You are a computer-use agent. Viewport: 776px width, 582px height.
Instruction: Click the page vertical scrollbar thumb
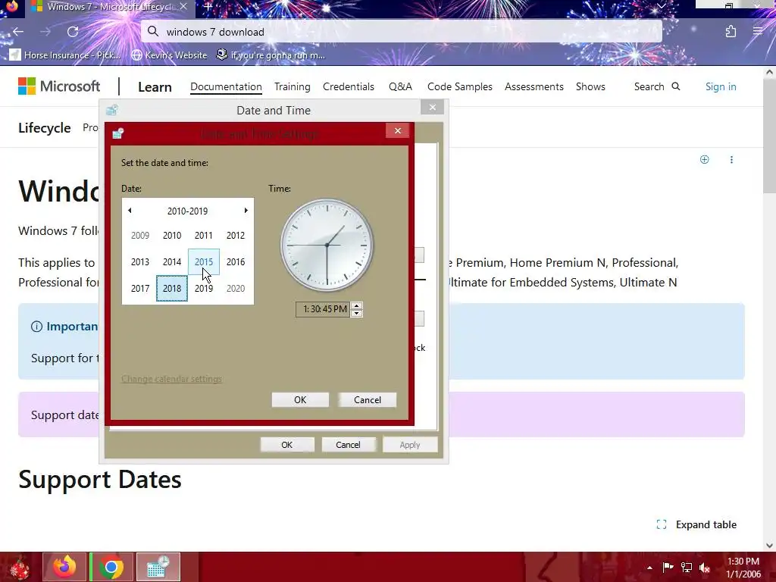coord(770,137)
